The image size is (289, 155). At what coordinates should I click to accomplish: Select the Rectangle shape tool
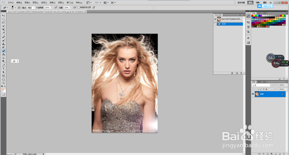coord(3,76)
